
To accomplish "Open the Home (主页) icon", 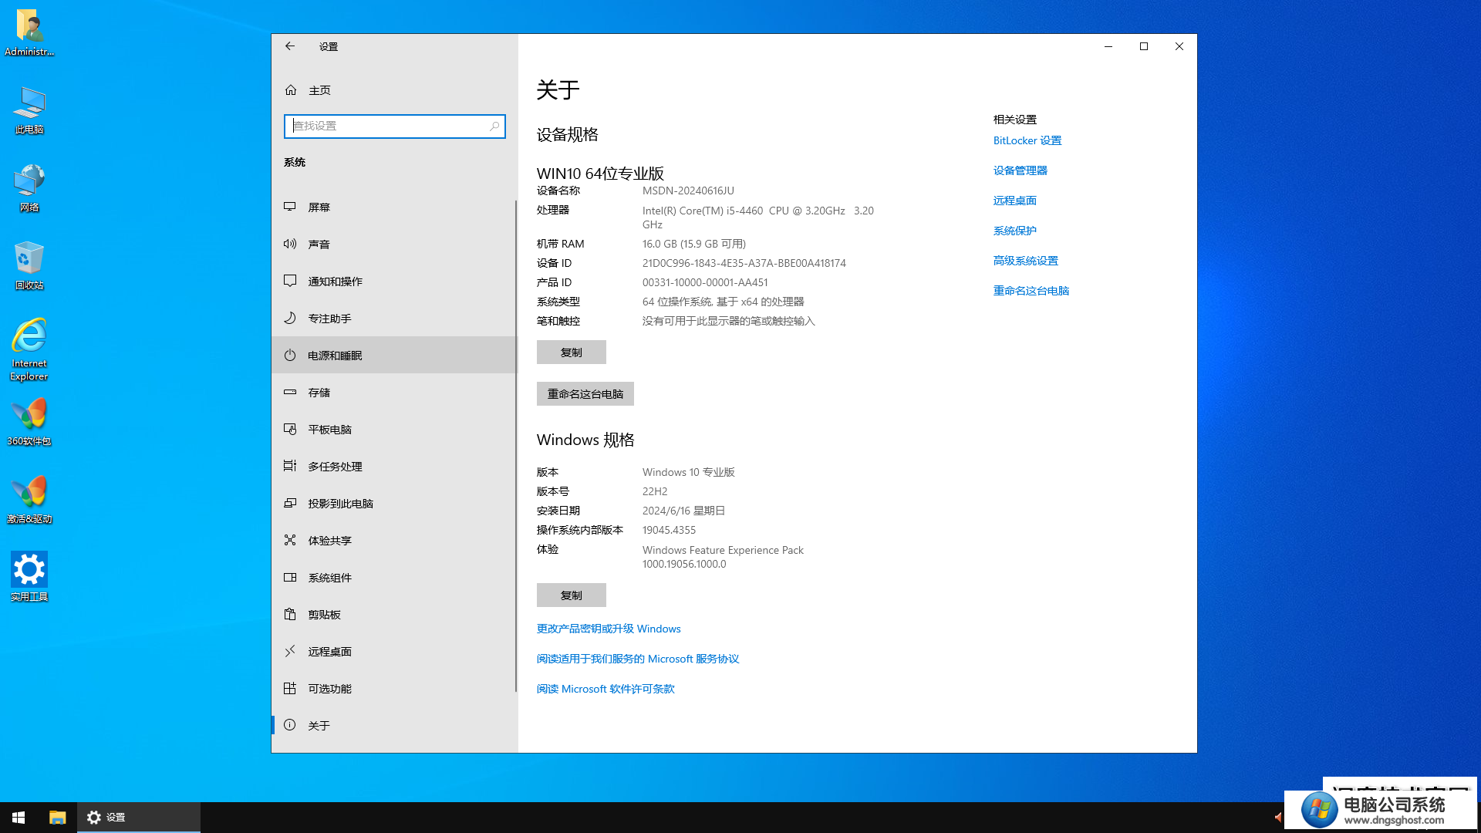I will pyautogui.click(x=291, y=90).
